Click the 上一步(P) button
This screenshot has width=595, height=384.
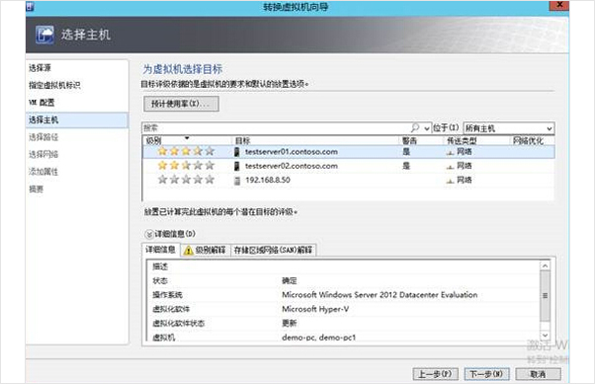pos(435,374)
